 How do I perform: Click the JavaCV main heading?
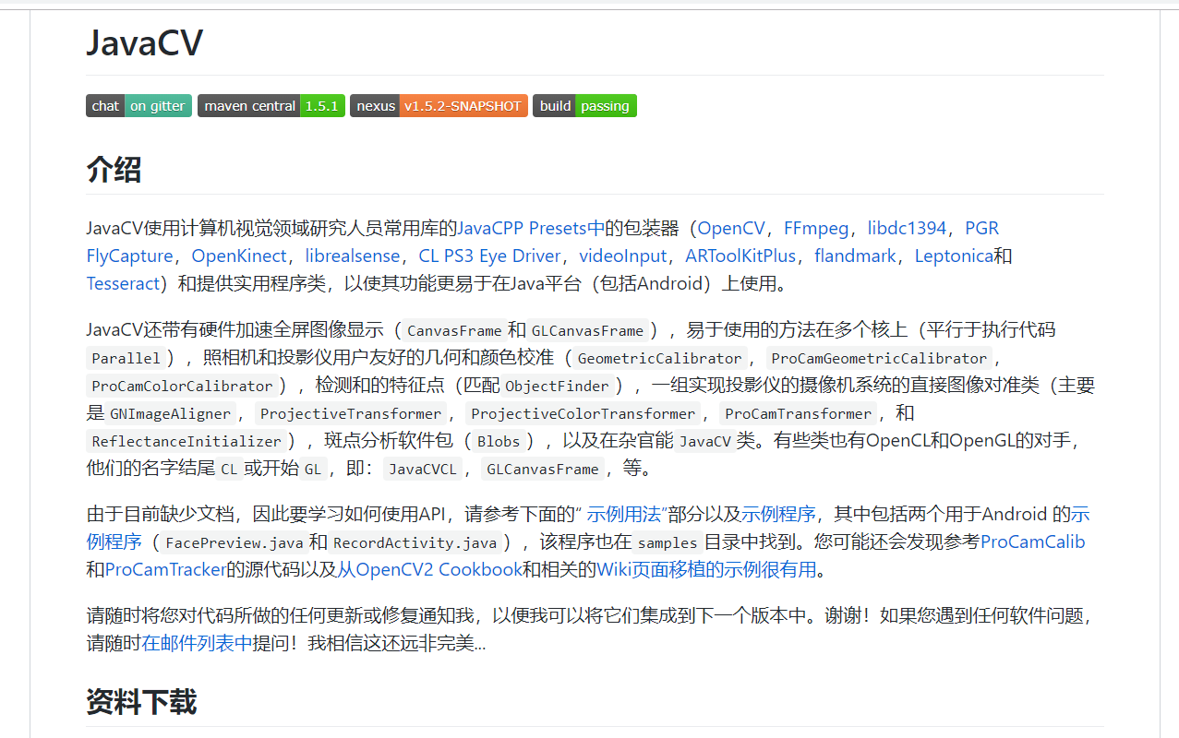(x=145, y=42)
